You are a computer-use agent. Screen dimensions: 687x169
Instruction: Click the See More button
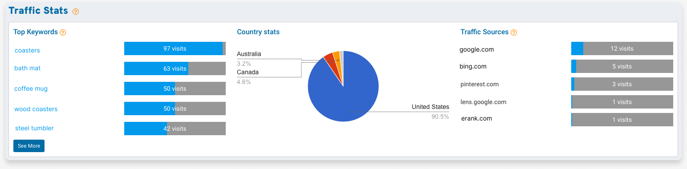[x=29, y=146]
